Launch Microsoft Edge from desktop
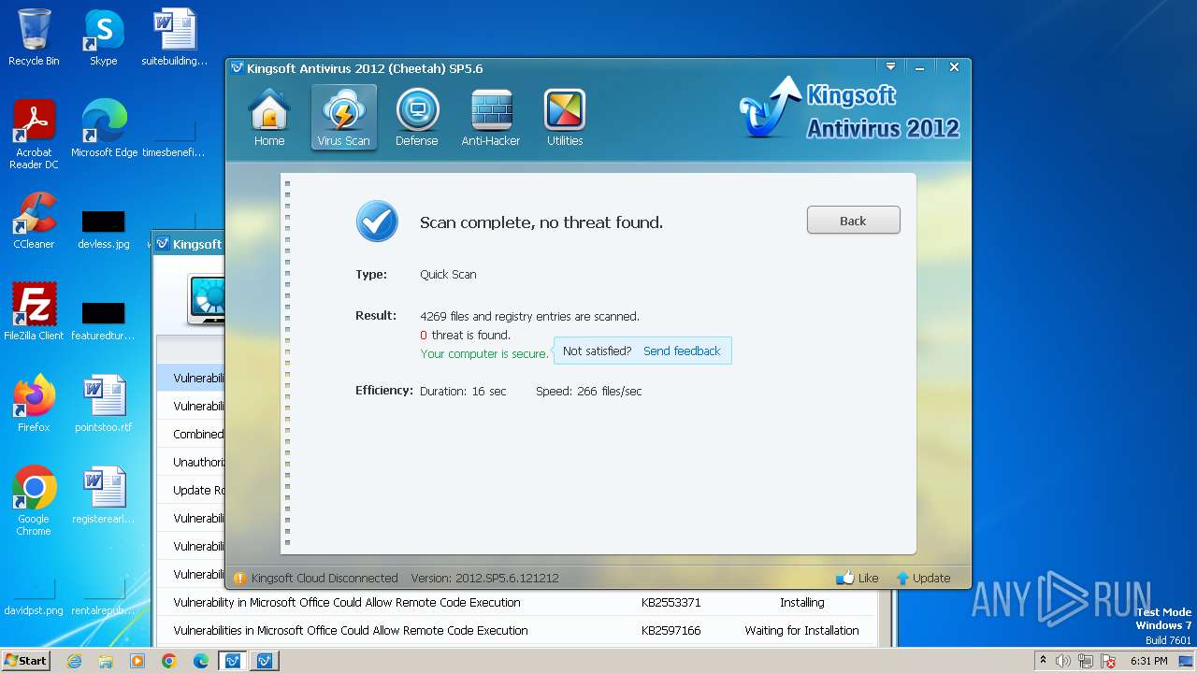The image size is (1197, 673). 104,129
